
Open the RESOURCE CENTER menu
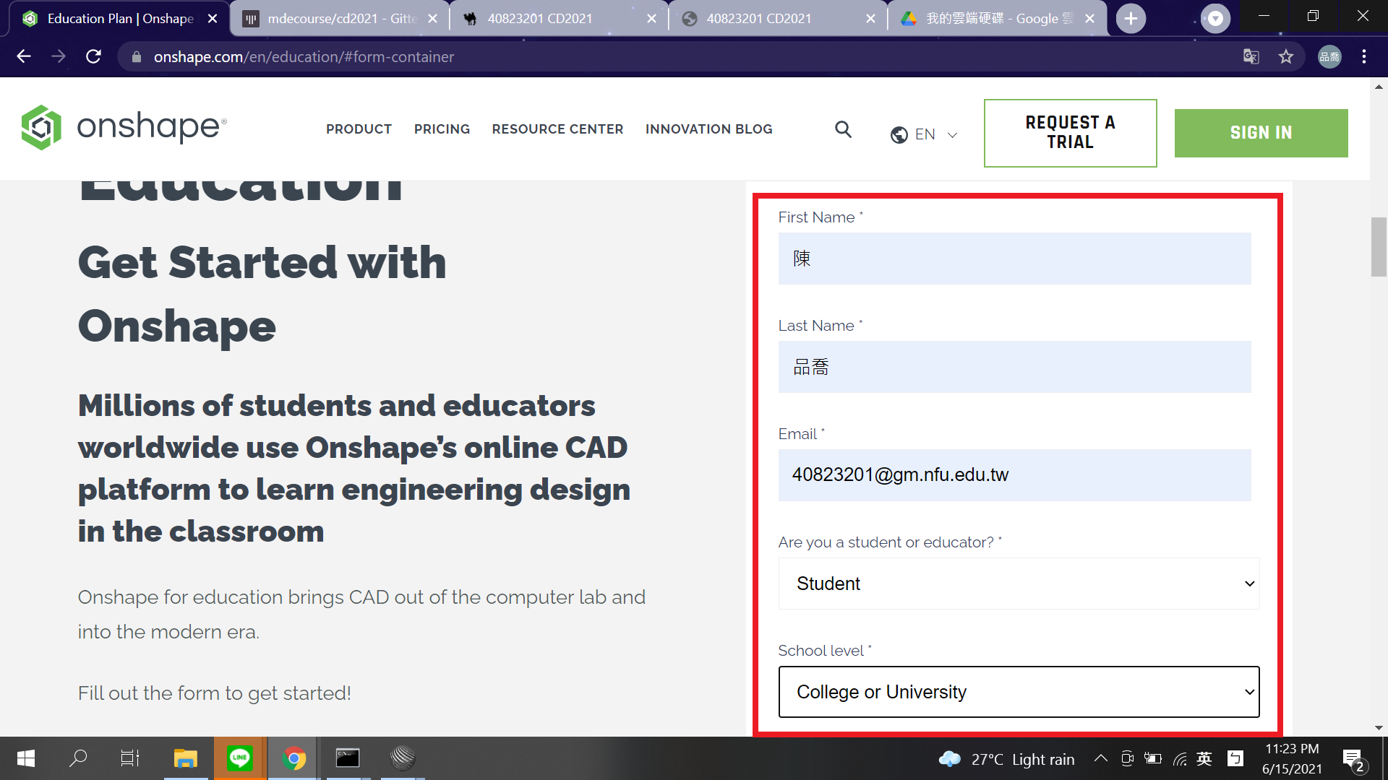coord(557,129)
